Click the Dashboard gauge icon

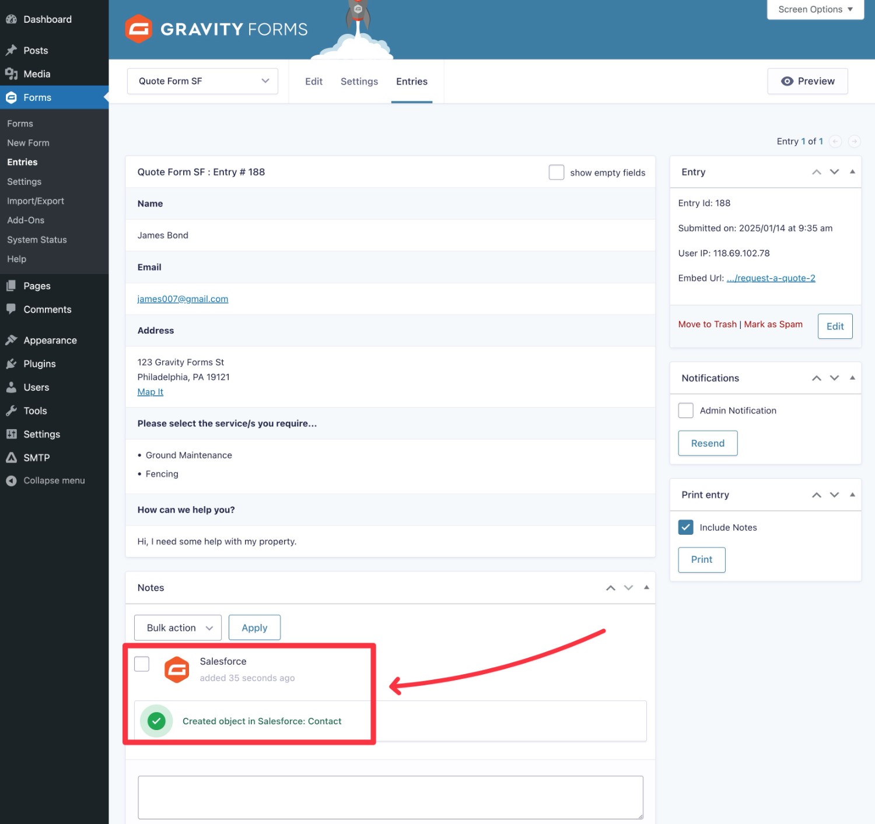coord(11,19)
